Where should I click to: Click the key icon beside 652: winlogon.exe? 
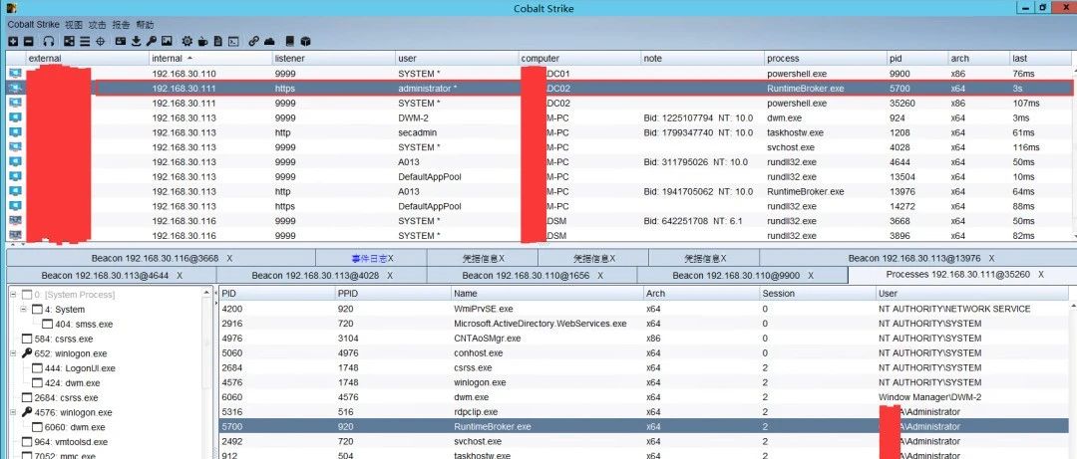coord(27,353)
